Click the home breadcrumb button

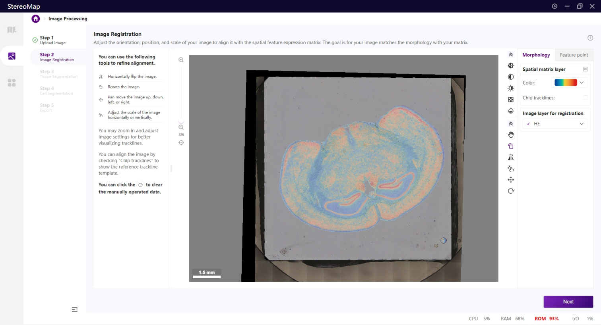point(36,19)
